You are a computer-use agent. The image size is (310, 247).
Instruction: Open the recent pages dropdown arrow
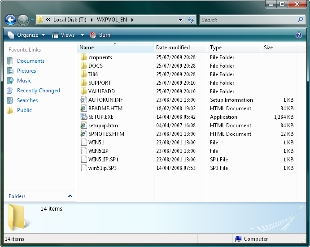point(32,20)
